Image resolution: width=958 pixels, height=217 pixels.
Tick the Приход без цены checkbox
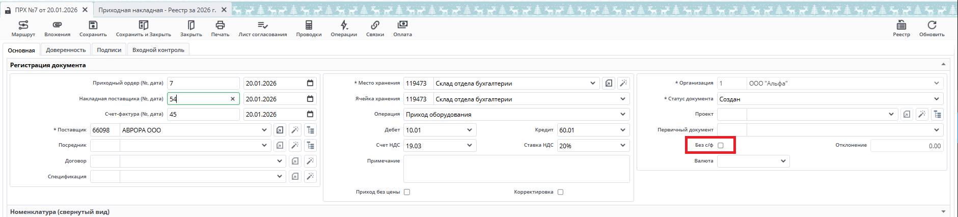[x=407, y=192]
